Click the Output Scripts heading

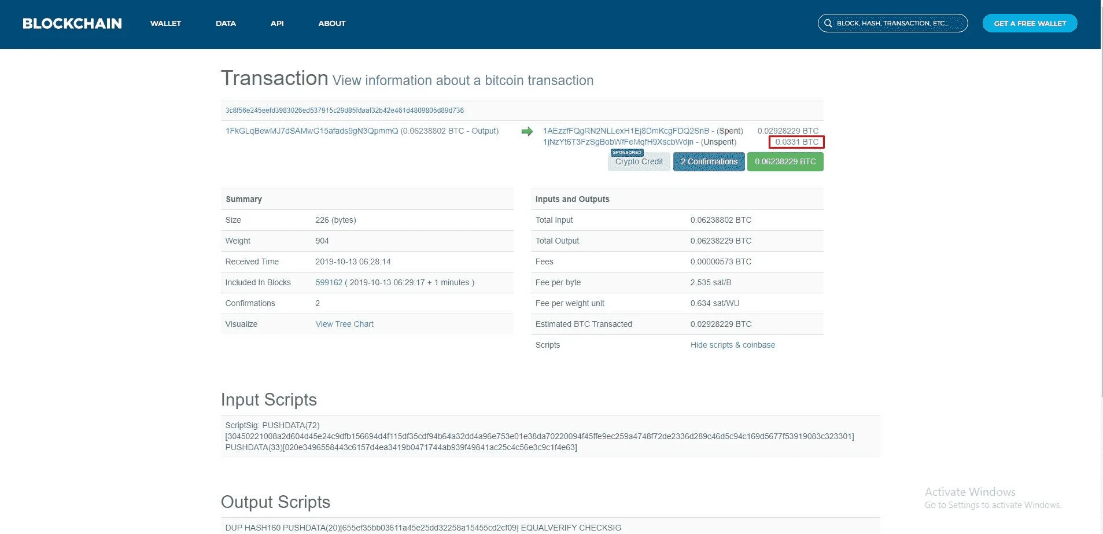(275, 502)
